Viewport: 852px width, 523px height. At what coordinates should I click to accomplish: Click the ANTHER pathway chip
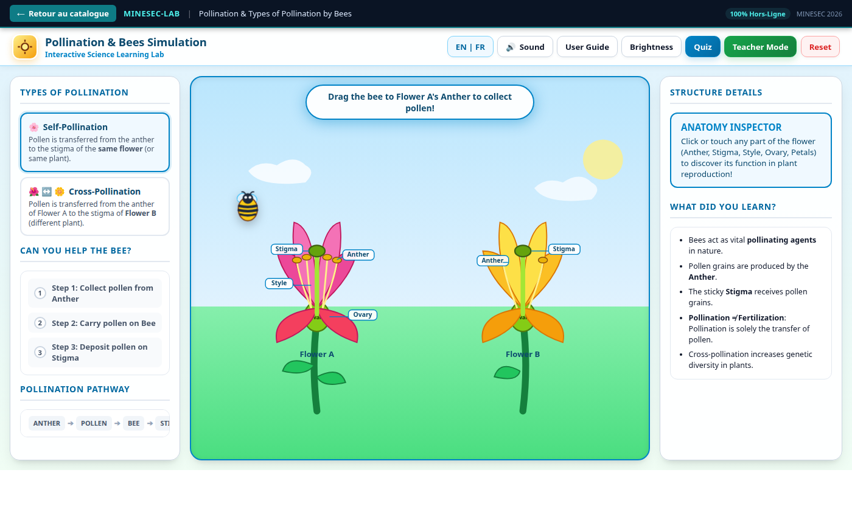47,423
